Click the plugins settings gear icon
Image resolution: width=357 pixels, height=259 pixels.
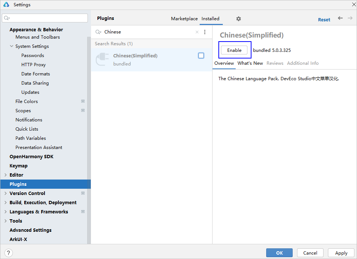coord(238,19)
